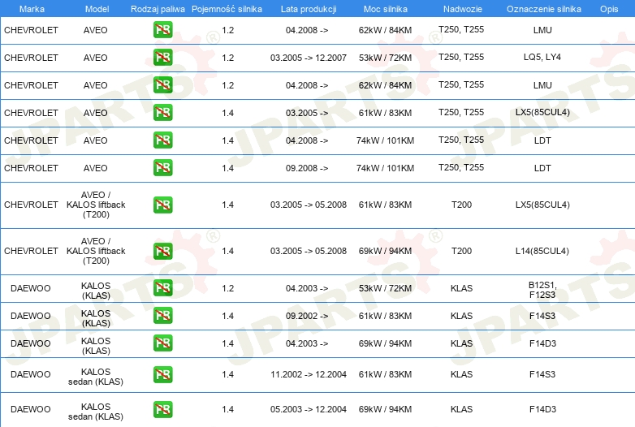Select 'AVEO / KALOS liftback (T200)' in the 61kW row
This screenshot has width=635, height=427.
96,205
